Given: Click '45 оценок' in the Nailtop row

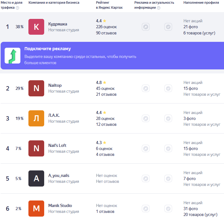Looking at the screenshot, I should click(105, 89).
